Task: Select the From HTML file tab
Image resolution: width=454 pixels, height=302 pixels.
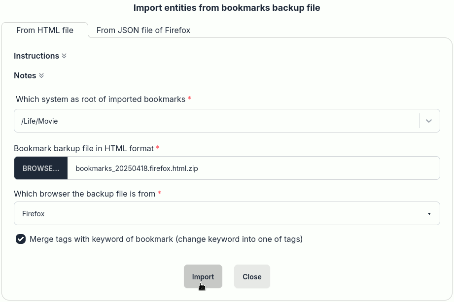Action: (x=44, y=30)
